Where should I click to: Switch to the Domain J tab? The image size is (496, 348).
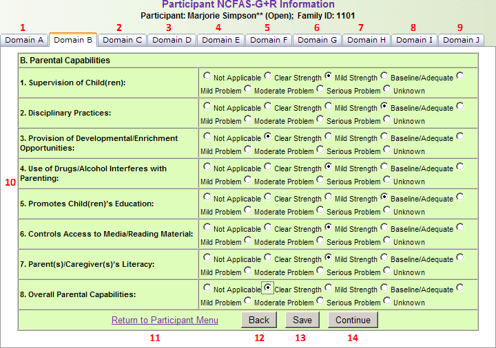click(x=461, y=40)
